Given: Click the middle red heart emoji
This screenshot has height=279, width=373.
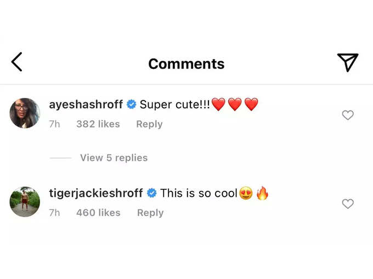Looking at the screenshot, I should pos(235,104).
